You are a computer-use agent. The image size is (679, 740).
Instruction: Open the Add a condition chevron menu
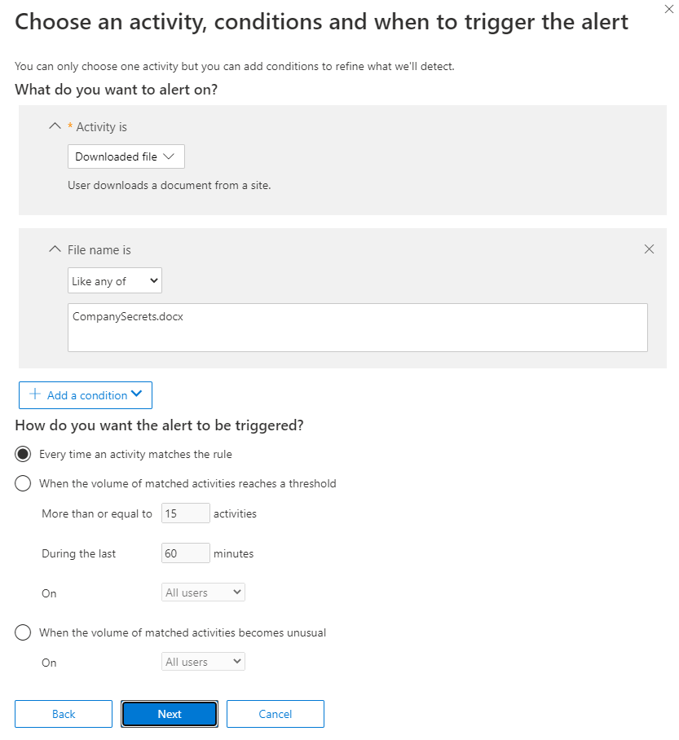tap(136, 394)
